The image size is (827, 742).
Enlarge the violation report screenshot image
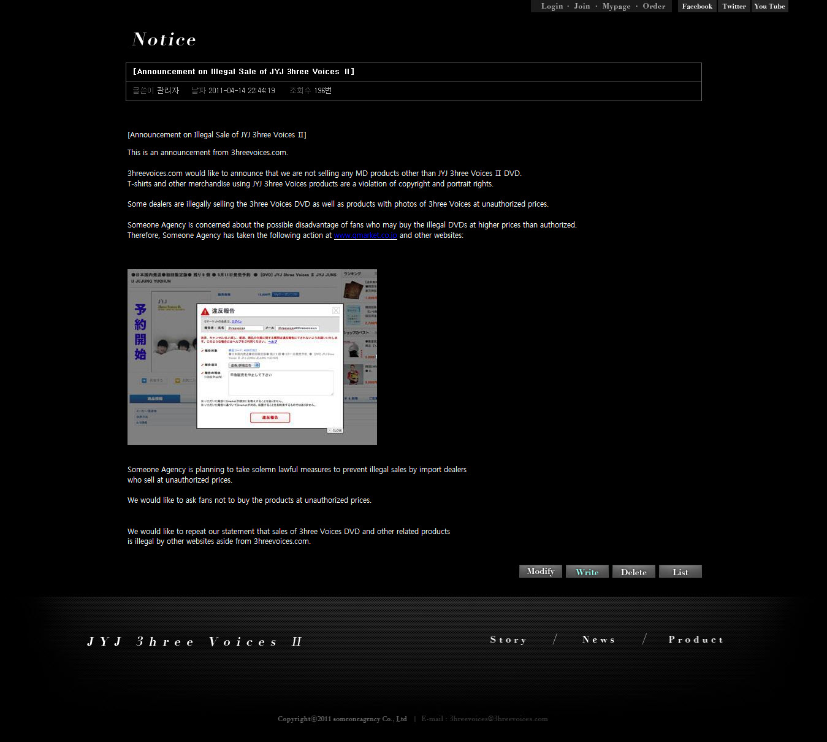(x=252, y=357)
